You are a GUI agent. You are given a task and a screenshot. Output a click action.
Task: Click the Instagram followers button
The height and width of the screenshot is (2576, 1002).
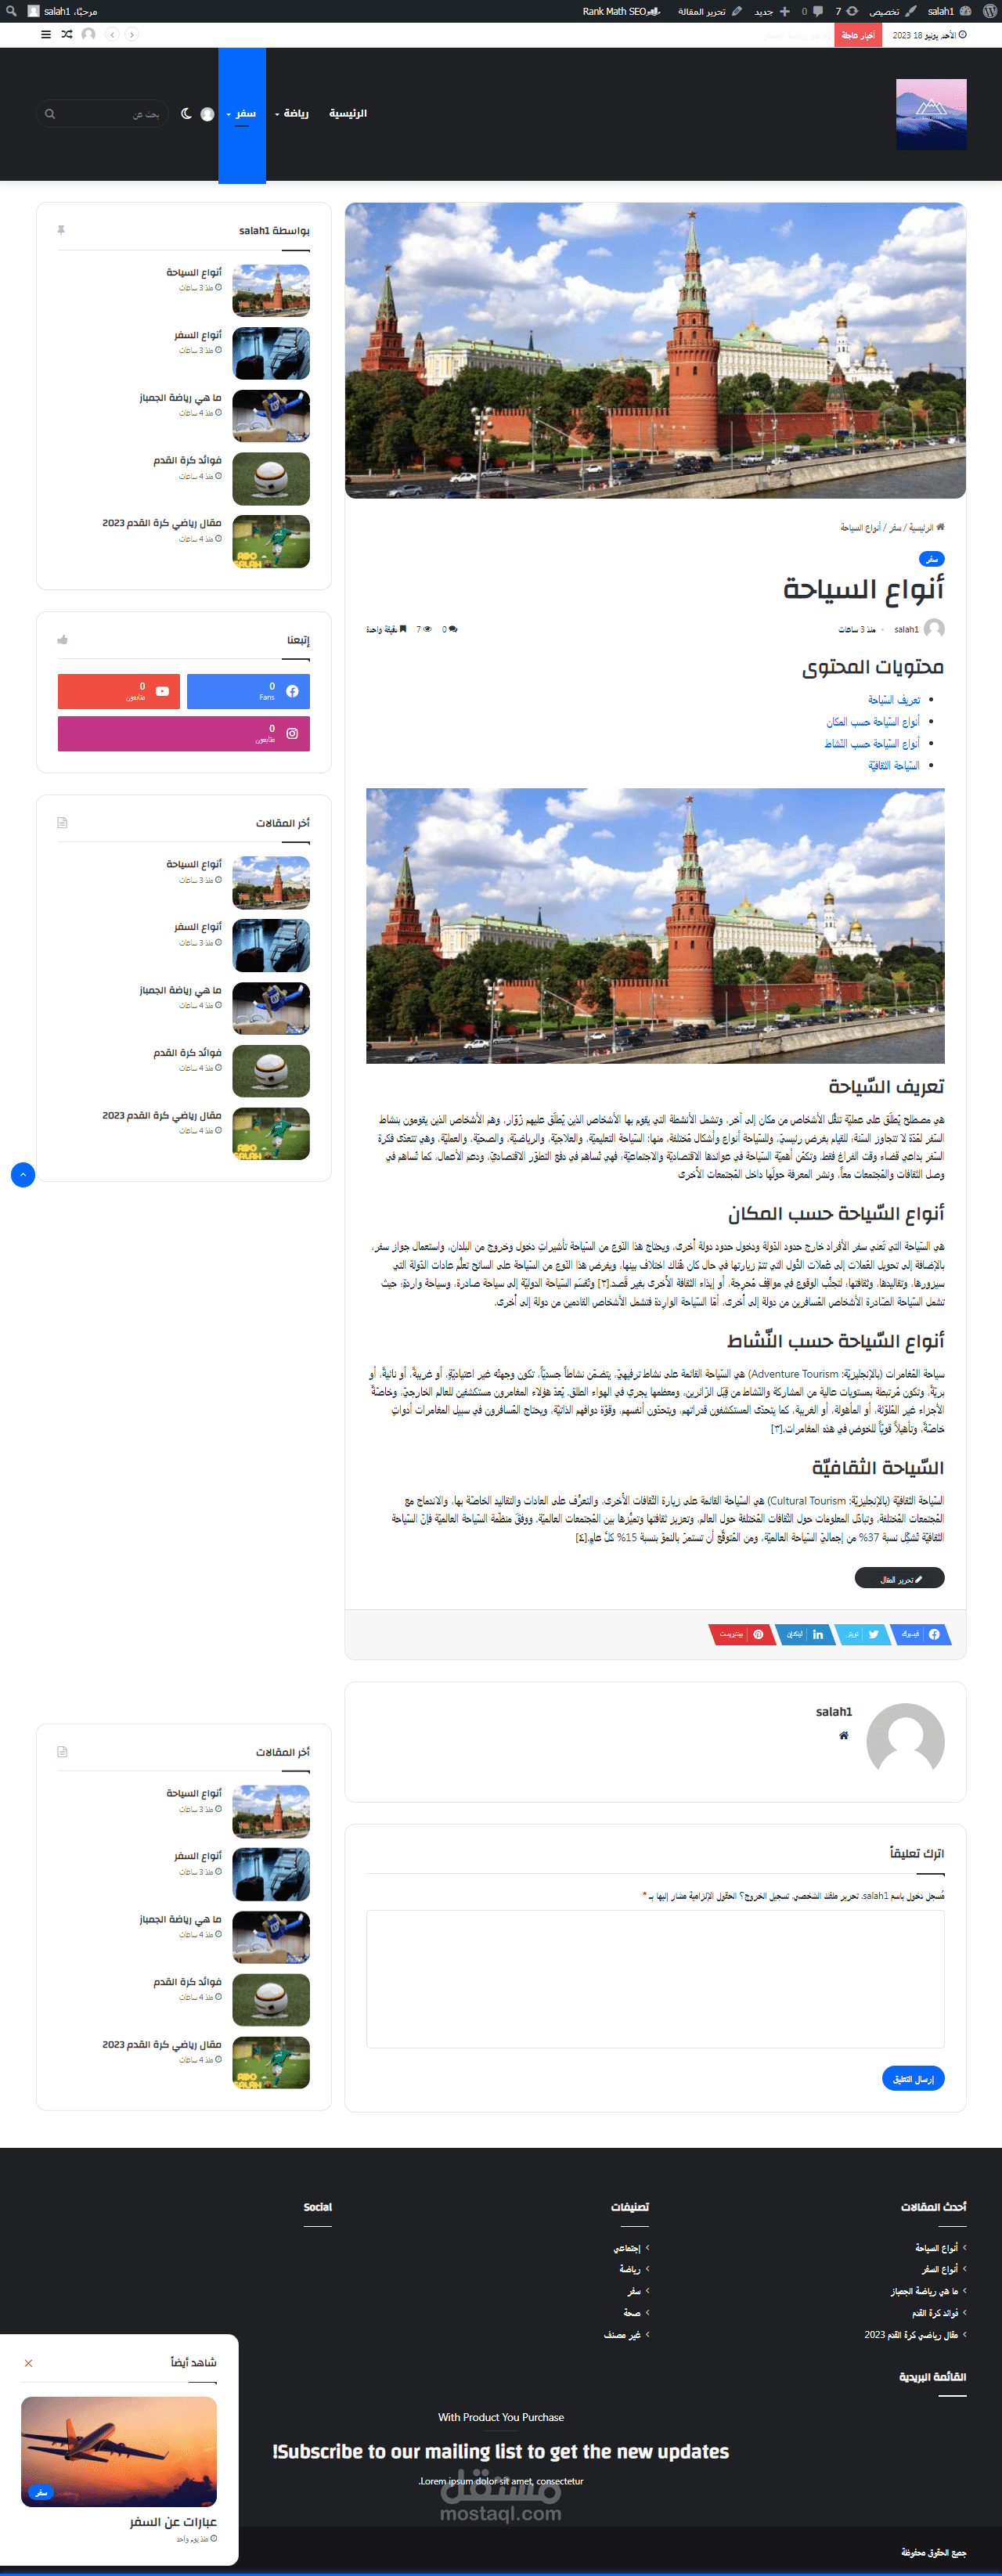[184, 733]
